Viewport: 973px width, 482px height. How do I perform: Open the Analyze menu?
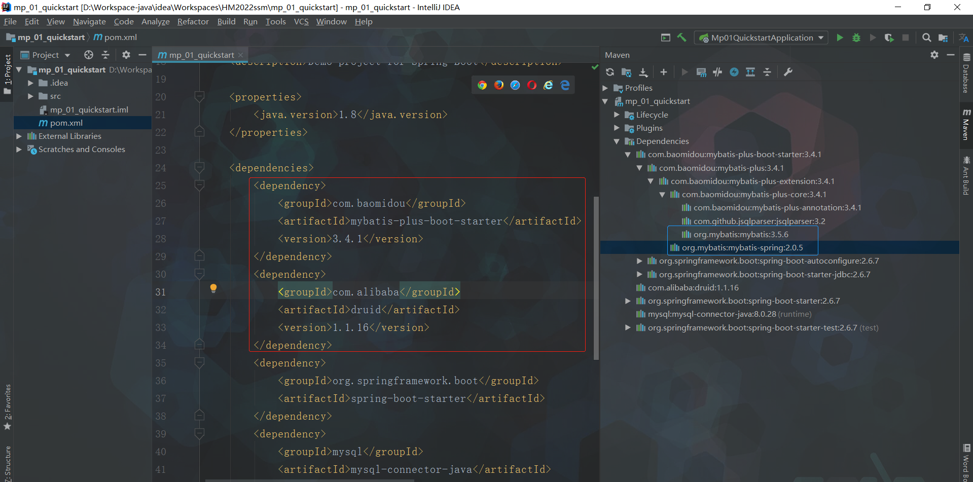tap(155, 21)
